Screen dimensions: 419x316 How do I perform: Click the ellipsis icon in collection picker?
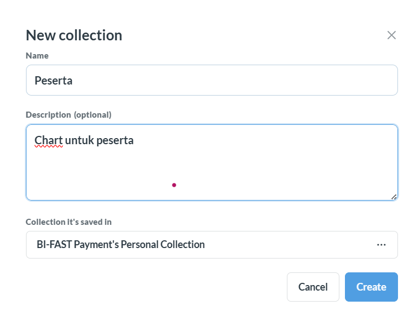(x=381, y=245)
